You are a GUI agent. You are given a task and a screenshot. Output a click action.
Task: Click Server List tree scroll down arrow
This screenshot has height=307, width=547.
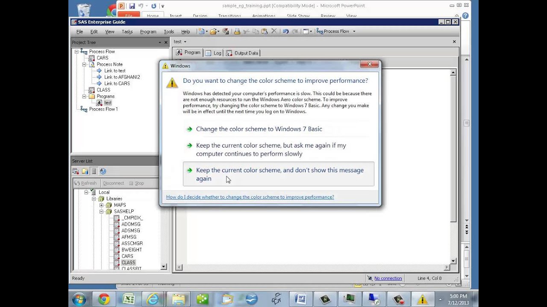coord(163,266)
